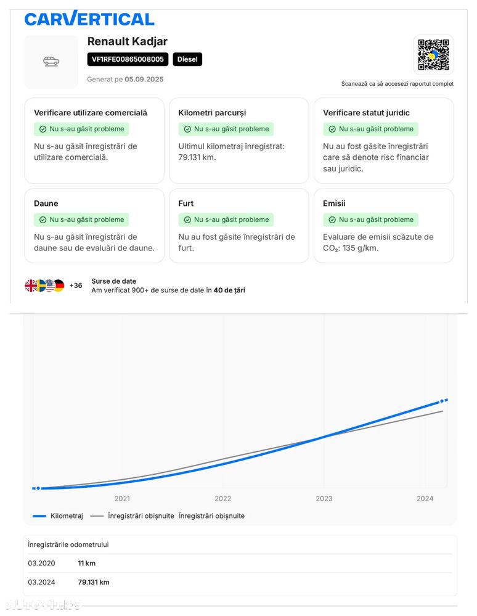Click the UK flag icon
477x616 pixels.
tap(31, 285)
